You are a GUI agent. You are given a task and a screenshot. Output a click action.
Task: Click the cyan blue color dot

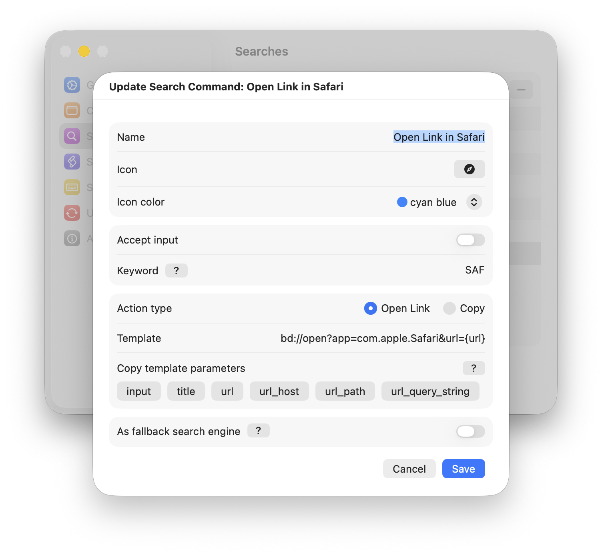click(402, 202)
